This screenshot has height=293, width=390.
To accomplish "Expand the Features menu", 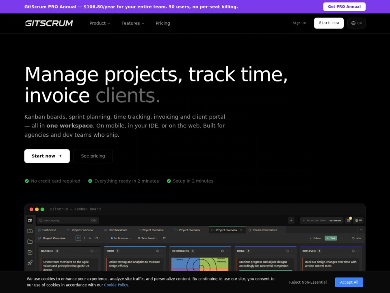I will click(x=132, y=23).
